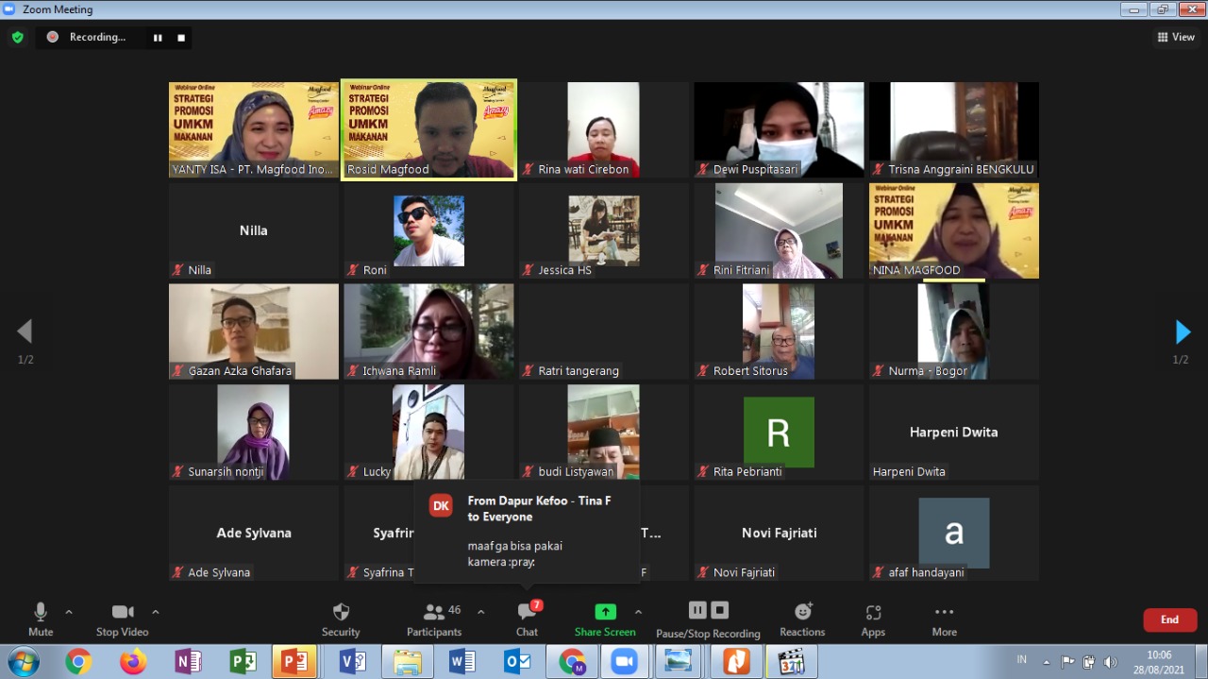Screen dimensions: 1208x679
Task: Toggle the Mute microphone button
Action: click(x=41, y=612)
